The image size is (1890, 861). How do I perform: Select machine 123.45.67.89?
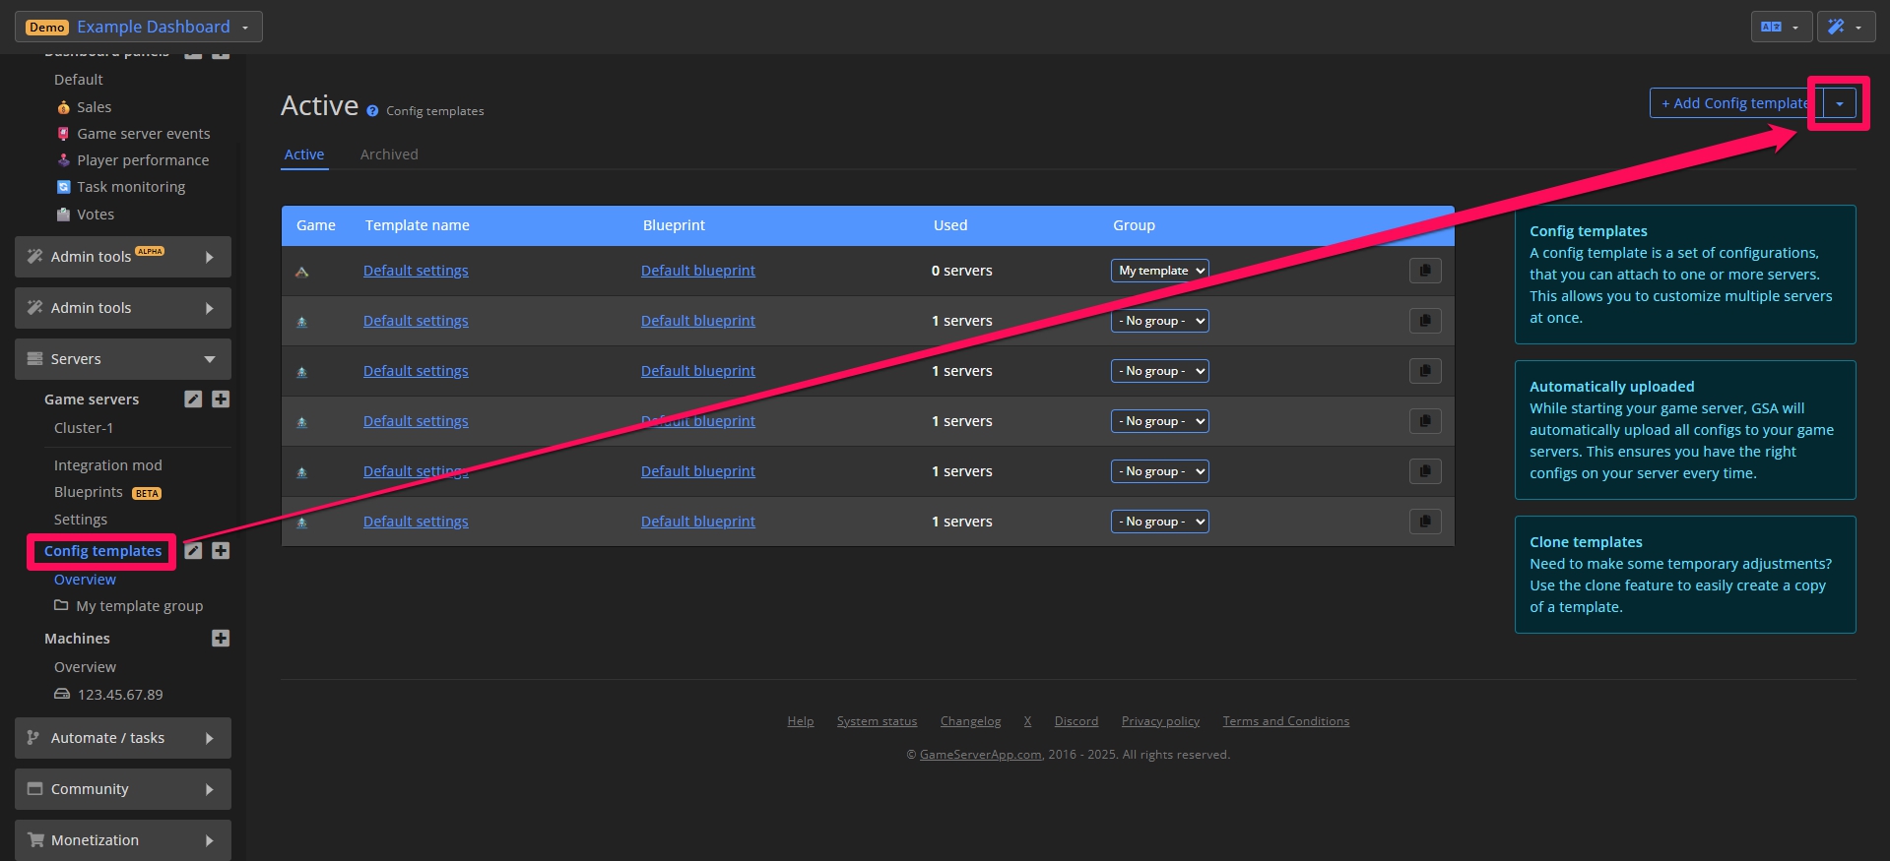click(109, 695)
